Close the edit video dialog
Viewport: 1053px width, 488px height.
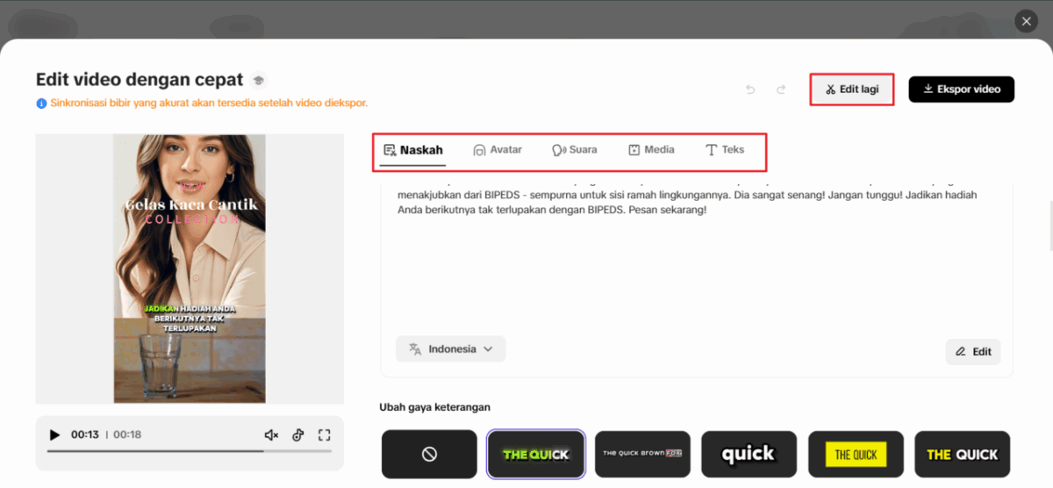tap(1025, 22)
